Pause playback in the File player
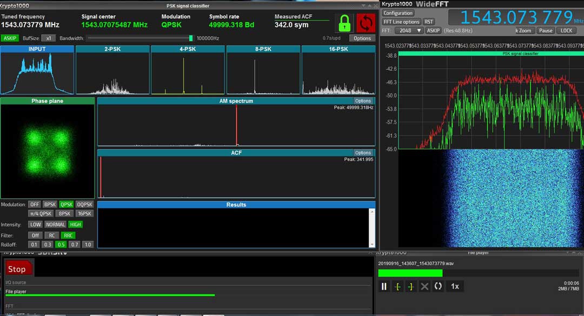Image resolution: width=584 pixels, height=316 pixels. [384, 286]
